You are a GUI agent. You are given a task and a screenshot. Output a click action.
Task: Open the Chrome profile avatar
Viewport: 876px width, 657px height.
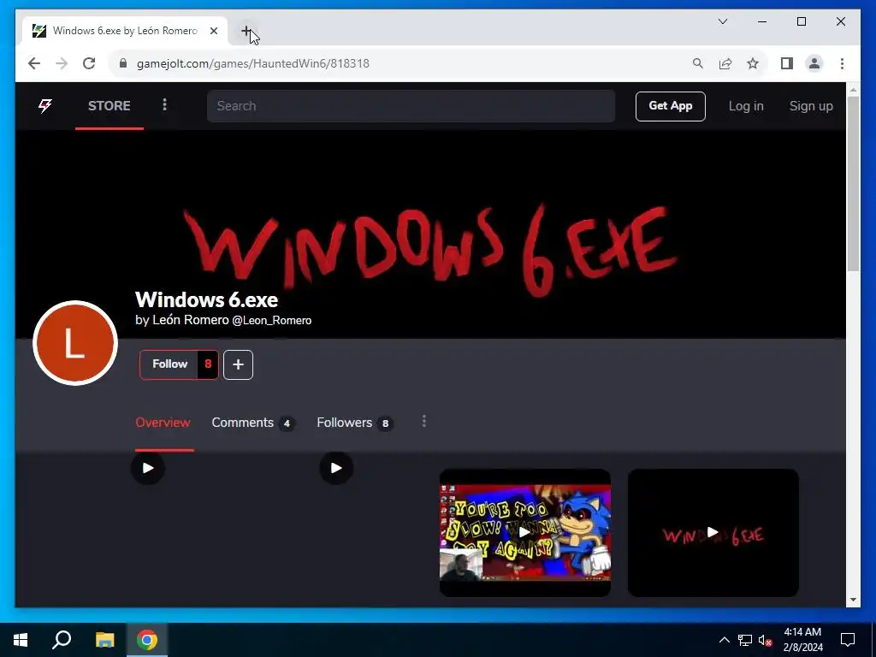[x=814, y=63]
